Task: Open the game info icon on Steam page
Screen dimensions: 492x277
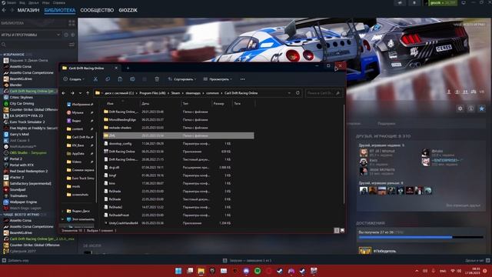Action: point(471,108)
